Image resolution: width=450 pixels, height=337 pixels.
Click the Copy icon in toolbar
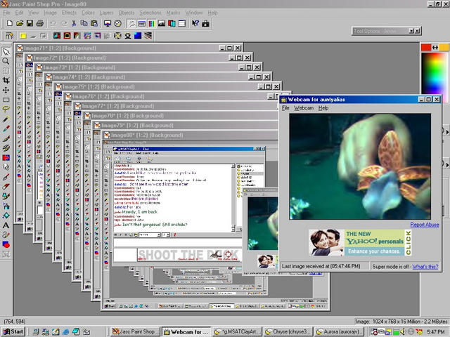pos(84,23)
